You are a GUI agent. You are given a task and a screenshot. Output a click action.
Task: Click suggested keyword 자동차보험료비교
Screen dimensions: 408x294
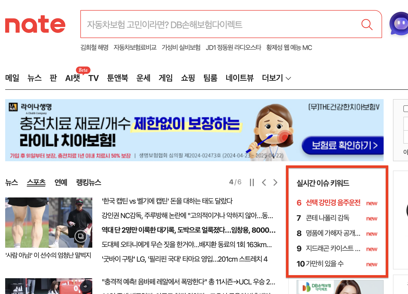135,48
